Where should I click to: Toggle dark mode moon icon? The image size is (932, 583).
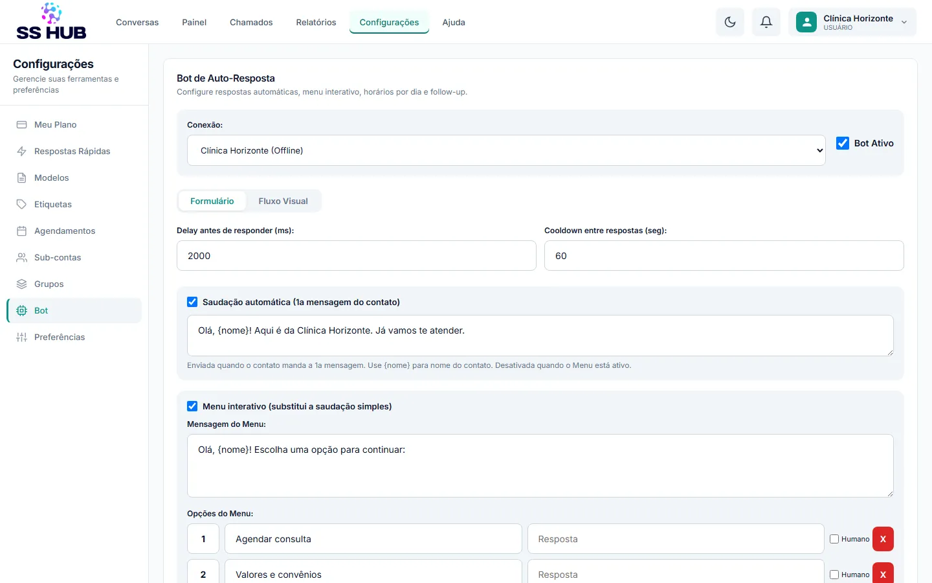pos(730,22)
